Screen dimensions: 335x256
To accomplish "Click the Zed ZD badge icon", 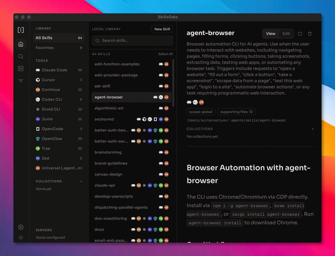I will click(x=38, y=158).
